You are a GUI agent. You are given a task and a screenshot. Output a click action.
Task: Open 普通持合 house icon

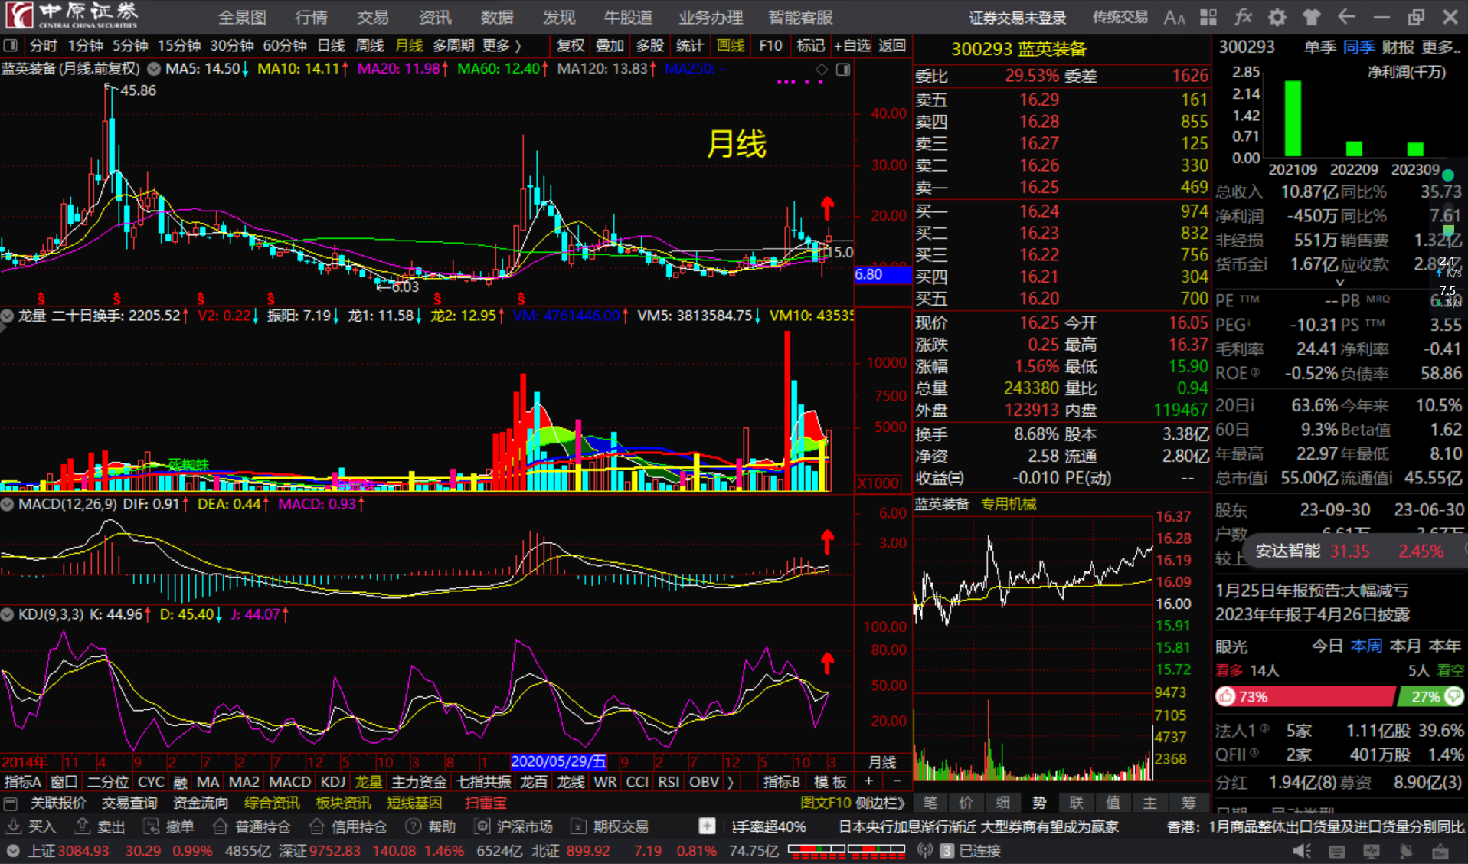(x=220, y=826)
